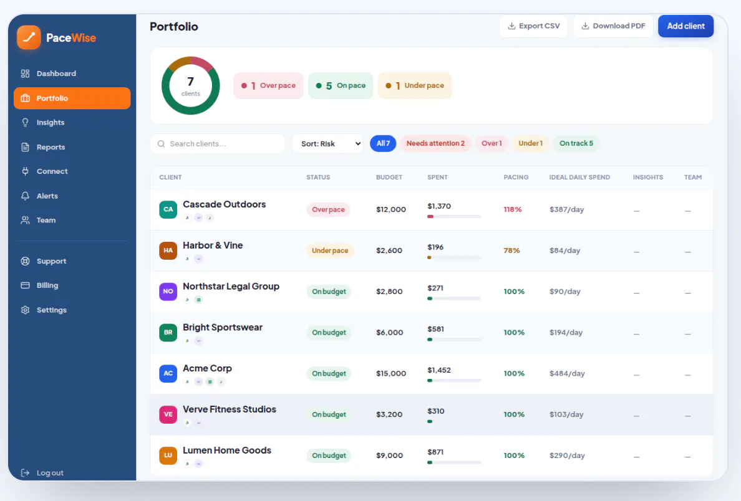This screenshot has width=741, height=501.
Task: Click the Cascade Outdoors spend progress bar
Action: [x=454, y=216]
